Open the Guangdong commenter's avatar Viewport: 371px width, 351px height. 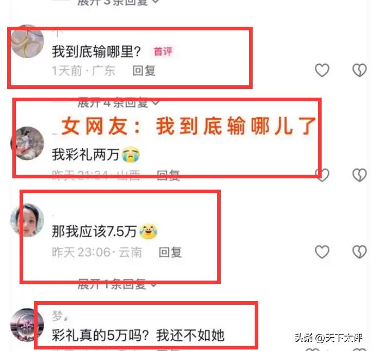pyautogui.click(x=27, y=41)
